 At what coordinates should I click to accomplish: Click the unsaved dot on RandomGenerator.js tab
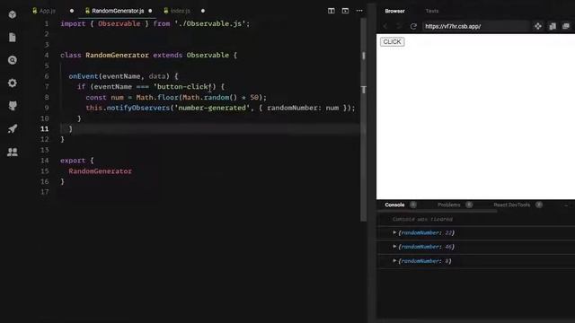[x=150, y=11]
